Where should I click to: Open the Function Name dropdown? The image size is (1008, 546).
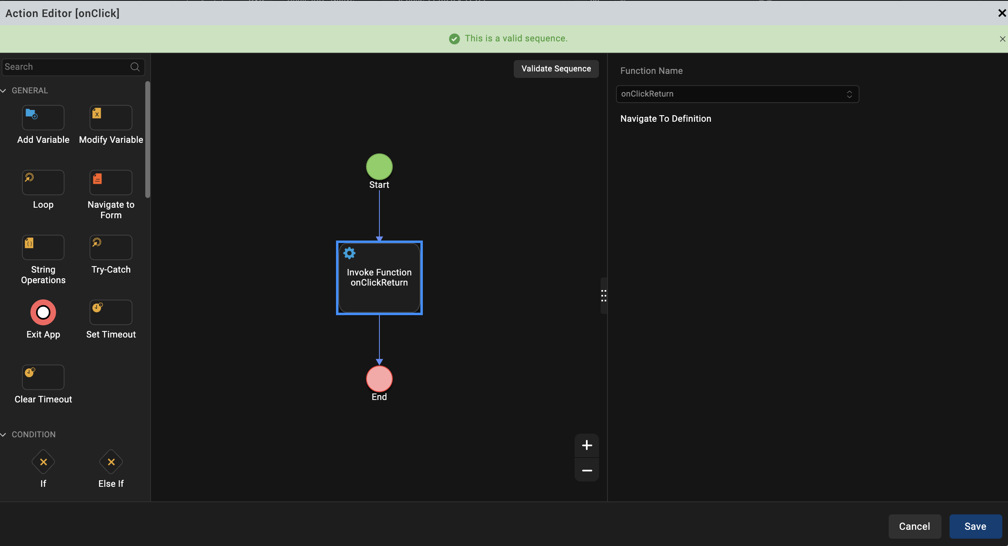click(x=737, y=94)
